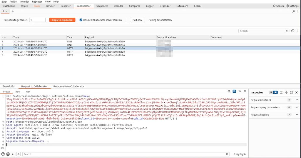The height and width of the screenshot is (158, 301).
Task: Toggle Include Collaborator server location checkbox
Action: (81, 20)
